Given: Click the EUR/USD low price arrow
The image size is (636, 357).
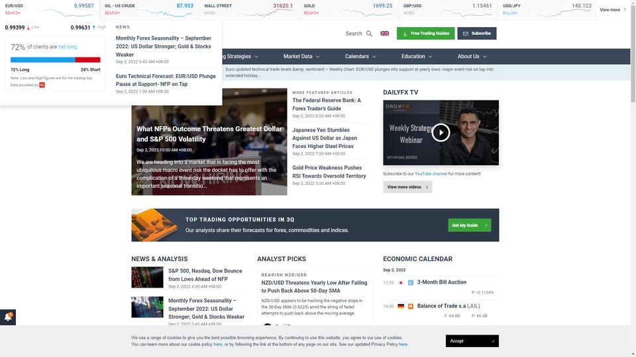Looking at the screenshot, I should (x=28, y=28).
